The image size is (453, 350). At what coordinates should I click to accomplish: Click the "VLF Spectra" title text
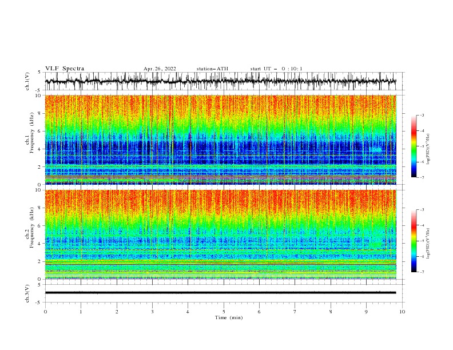tap(65, 69)
